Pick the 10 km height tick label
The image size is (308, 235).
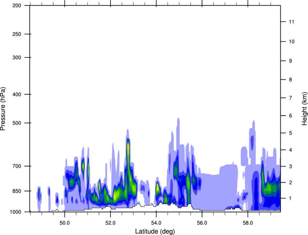click(292, 42)
